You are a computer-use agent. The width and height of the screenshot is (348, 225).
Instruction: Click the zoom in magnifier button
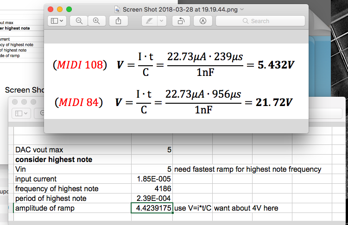(x=96, y=21)
